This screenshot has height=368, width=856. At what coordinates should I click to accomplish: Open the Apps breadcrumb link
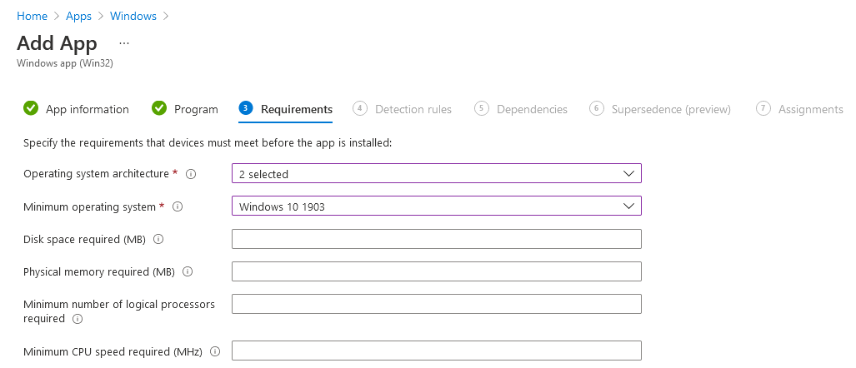78,16
